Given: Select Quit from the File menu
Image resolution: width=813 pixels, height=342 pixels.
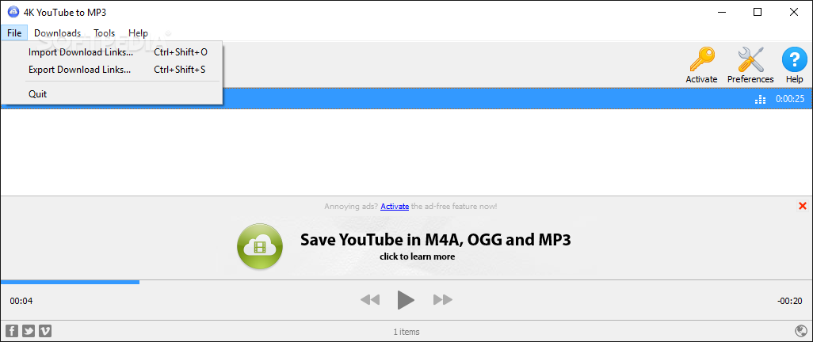Looking at the screenshot, I should 112,93.
